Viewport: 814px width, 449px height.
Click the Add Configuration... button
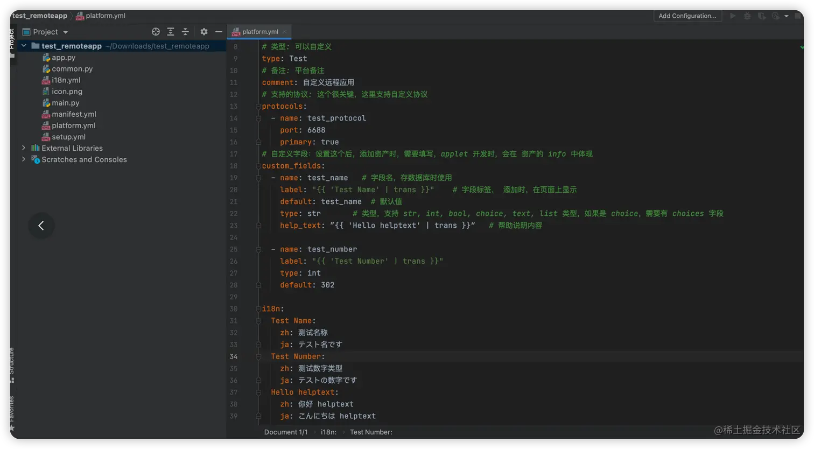[687, 16]
